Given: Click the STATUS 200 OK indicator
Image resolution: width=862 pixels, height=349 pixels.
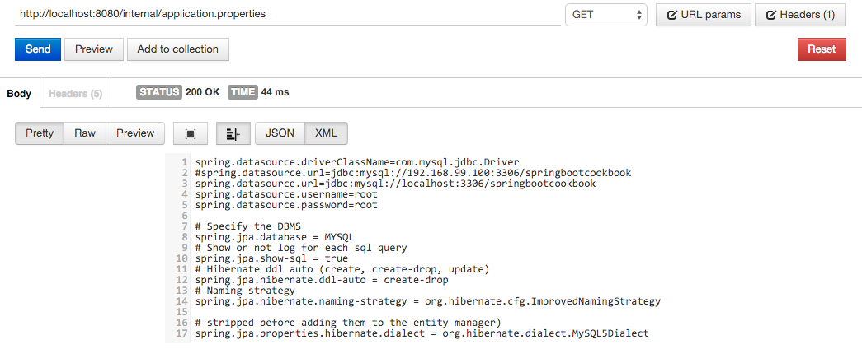Looking at the screenshot, I should tap(178, 92).
